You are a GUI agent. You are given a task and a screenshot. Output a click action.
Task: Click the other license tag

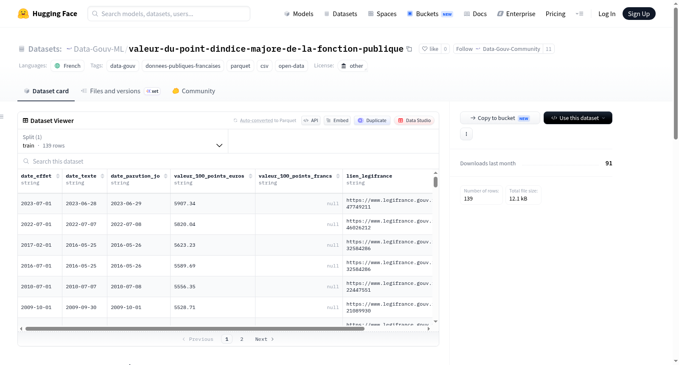pyautogui.click(x=352, y=66)
